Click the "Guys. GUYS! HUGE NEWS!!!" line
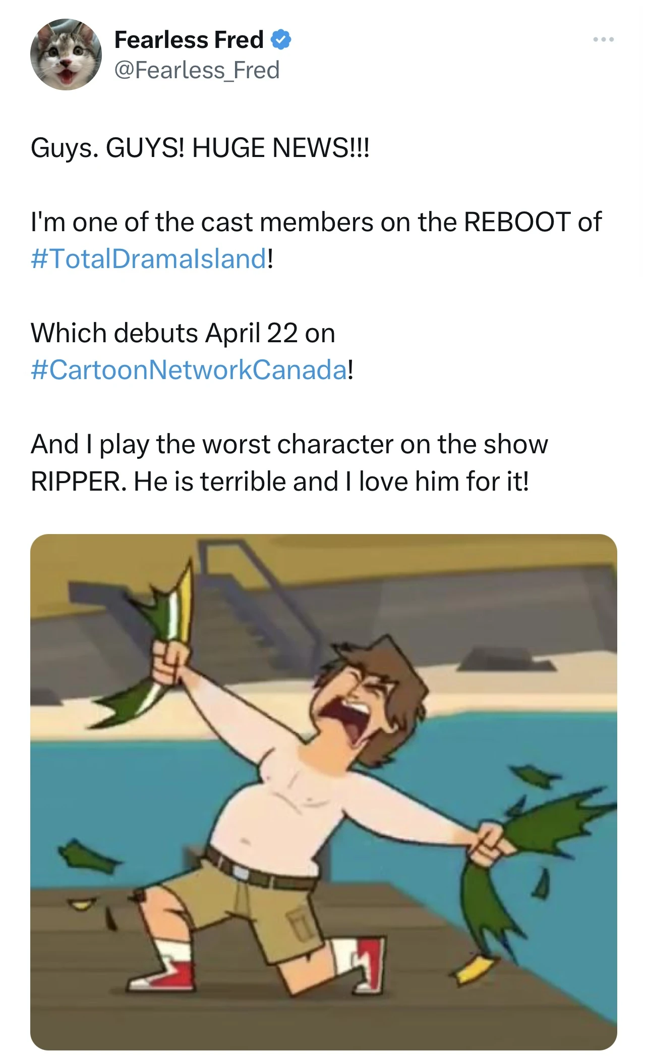Screen dimensions: 647x1056 click(x=200, y=148)
